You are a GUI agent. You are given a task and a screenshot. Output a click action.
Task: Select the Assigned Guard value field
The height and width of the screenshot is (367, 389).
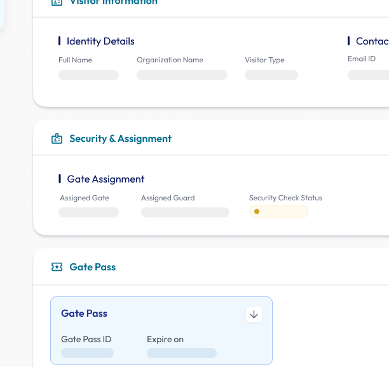pyautogui.click(x=185, y=212)
